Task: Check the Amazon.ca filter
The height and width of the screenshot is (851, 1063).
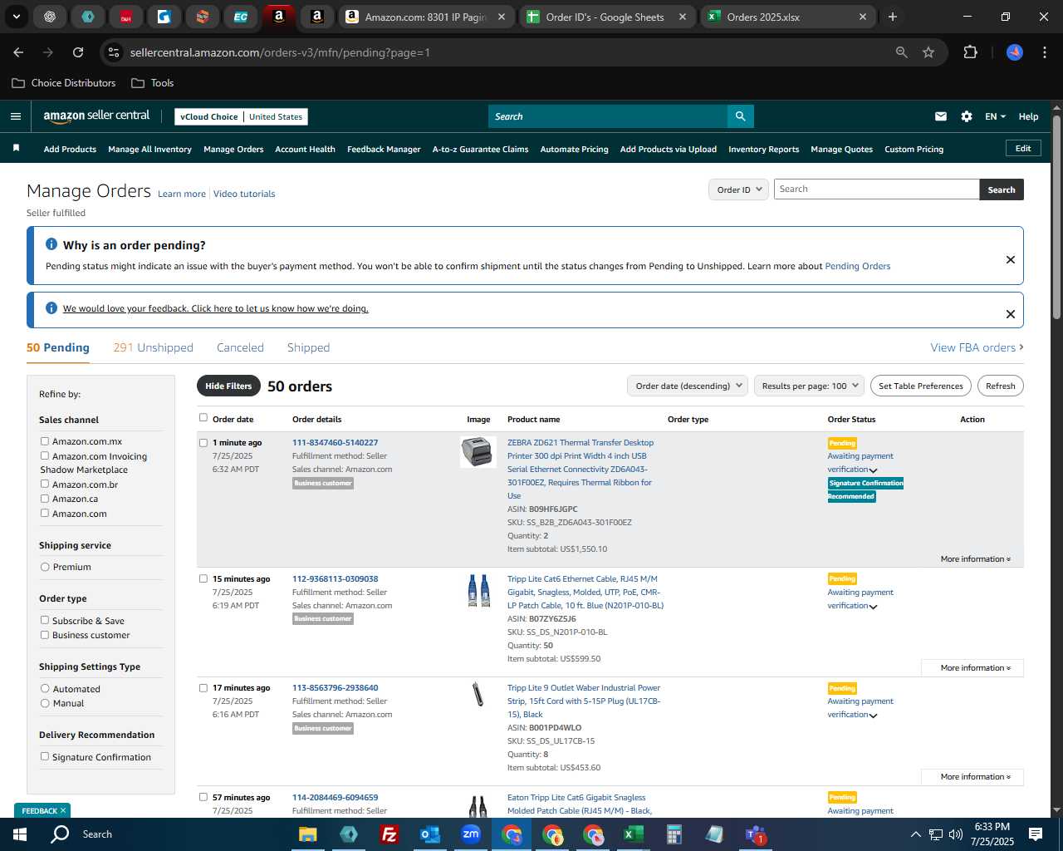Action: 45,499
